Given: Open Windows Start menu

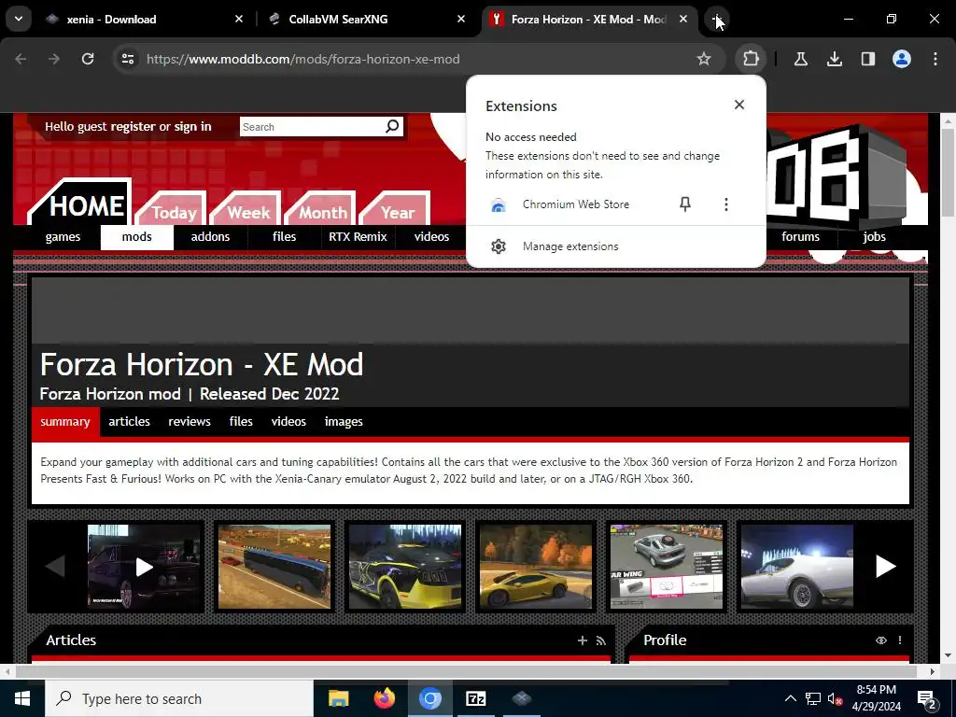Looking at the screenshot, I should (x=22, y=698).
